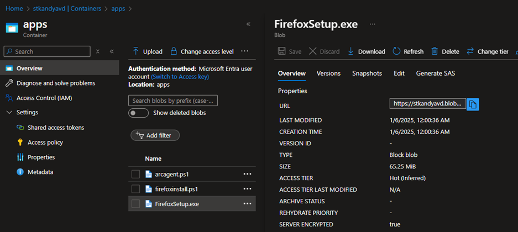518x232 pixels.
Task: Open the arcagent.ps1 row ellipsis menu
Action: (248, 174)
